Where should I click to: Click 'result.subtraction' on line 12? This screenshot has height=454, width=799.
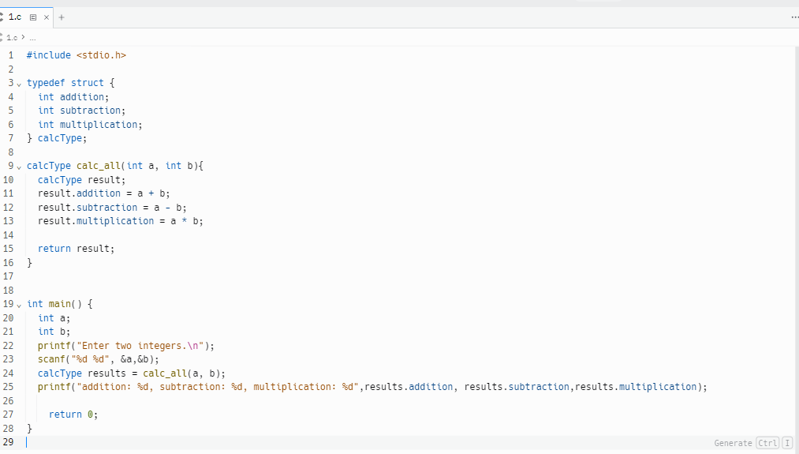[88, 208]
